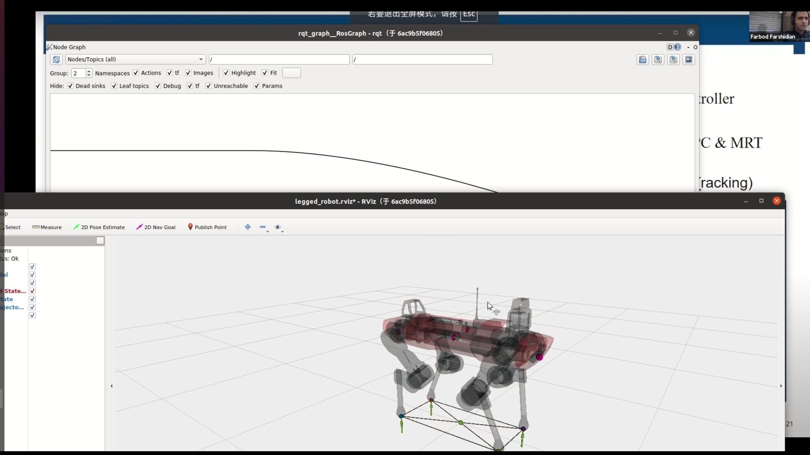This screenshot has height=455, width=810.
Task: Uncheck the Dead sinks hide option
Action: pyautogui.click(x=70, y=86)
